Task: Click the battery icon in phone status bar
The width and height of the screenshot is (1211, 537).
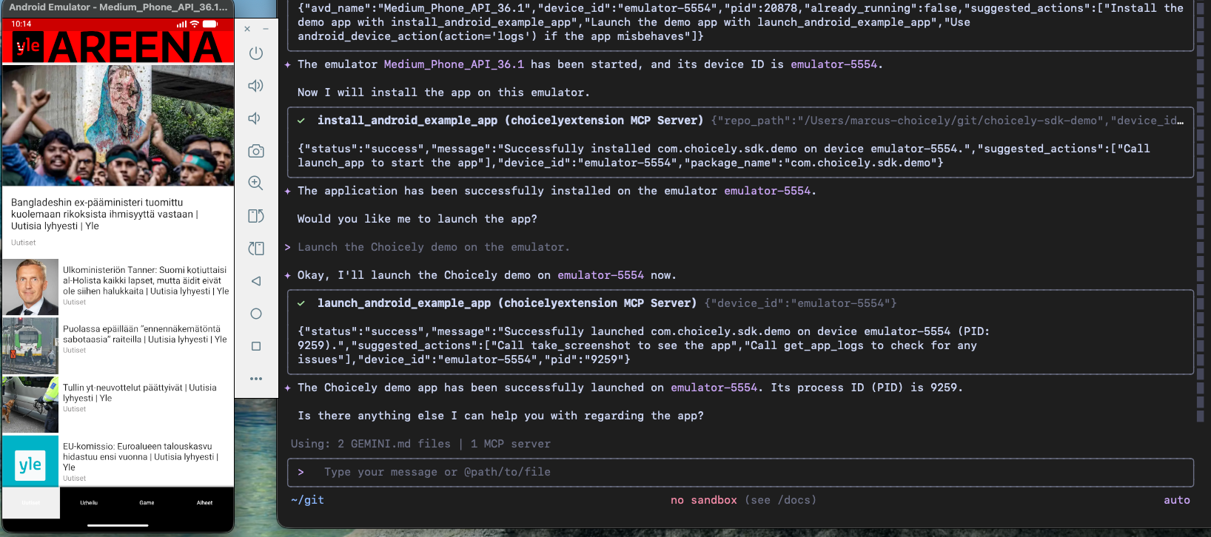Action: pos(210,24)
